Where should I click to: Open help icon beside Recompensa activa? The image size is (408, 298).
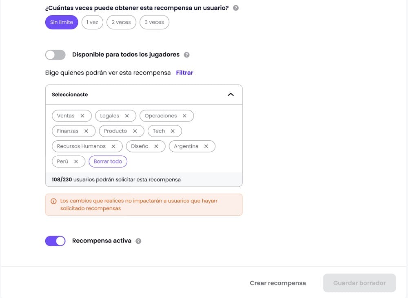[x=138, y=241]
